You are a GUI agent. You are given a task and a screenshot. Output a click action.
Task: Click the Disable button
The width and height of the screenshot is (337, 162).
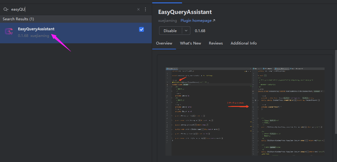pos(170,31)
